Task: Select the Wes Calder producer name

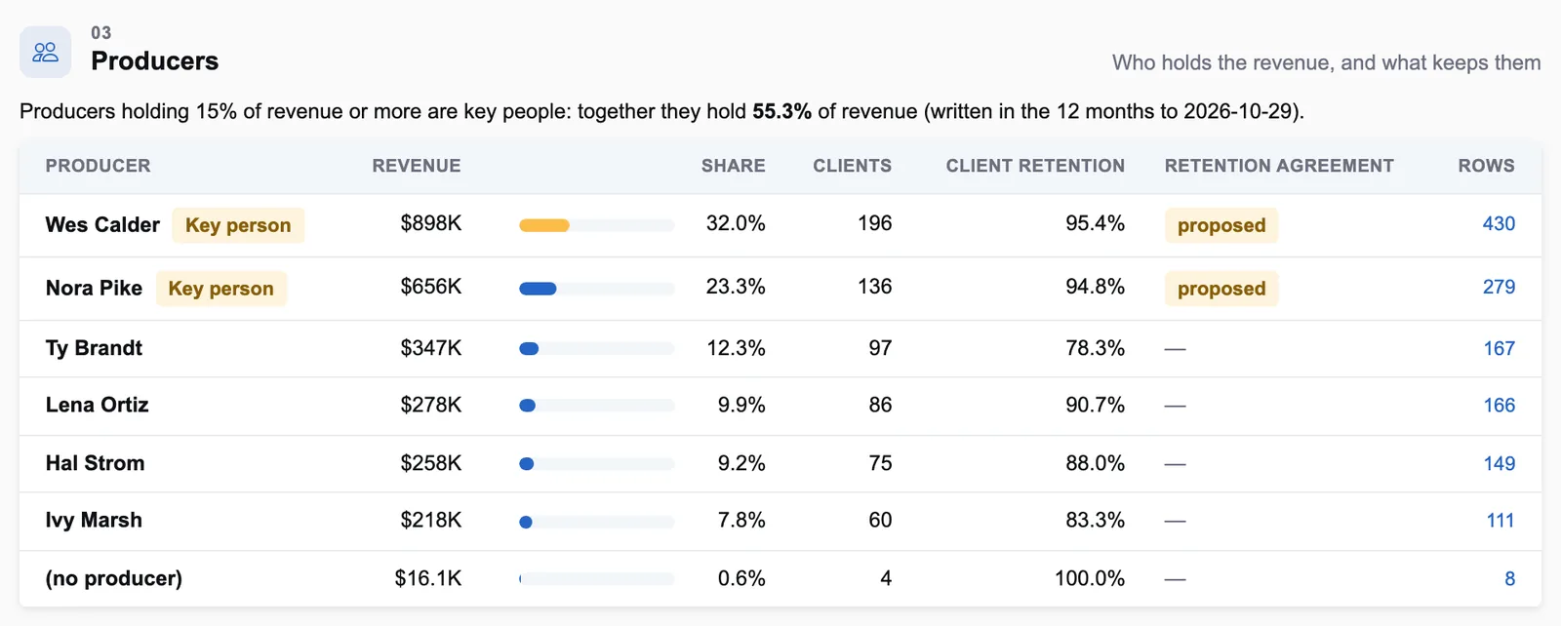Action: pos(102,224)
